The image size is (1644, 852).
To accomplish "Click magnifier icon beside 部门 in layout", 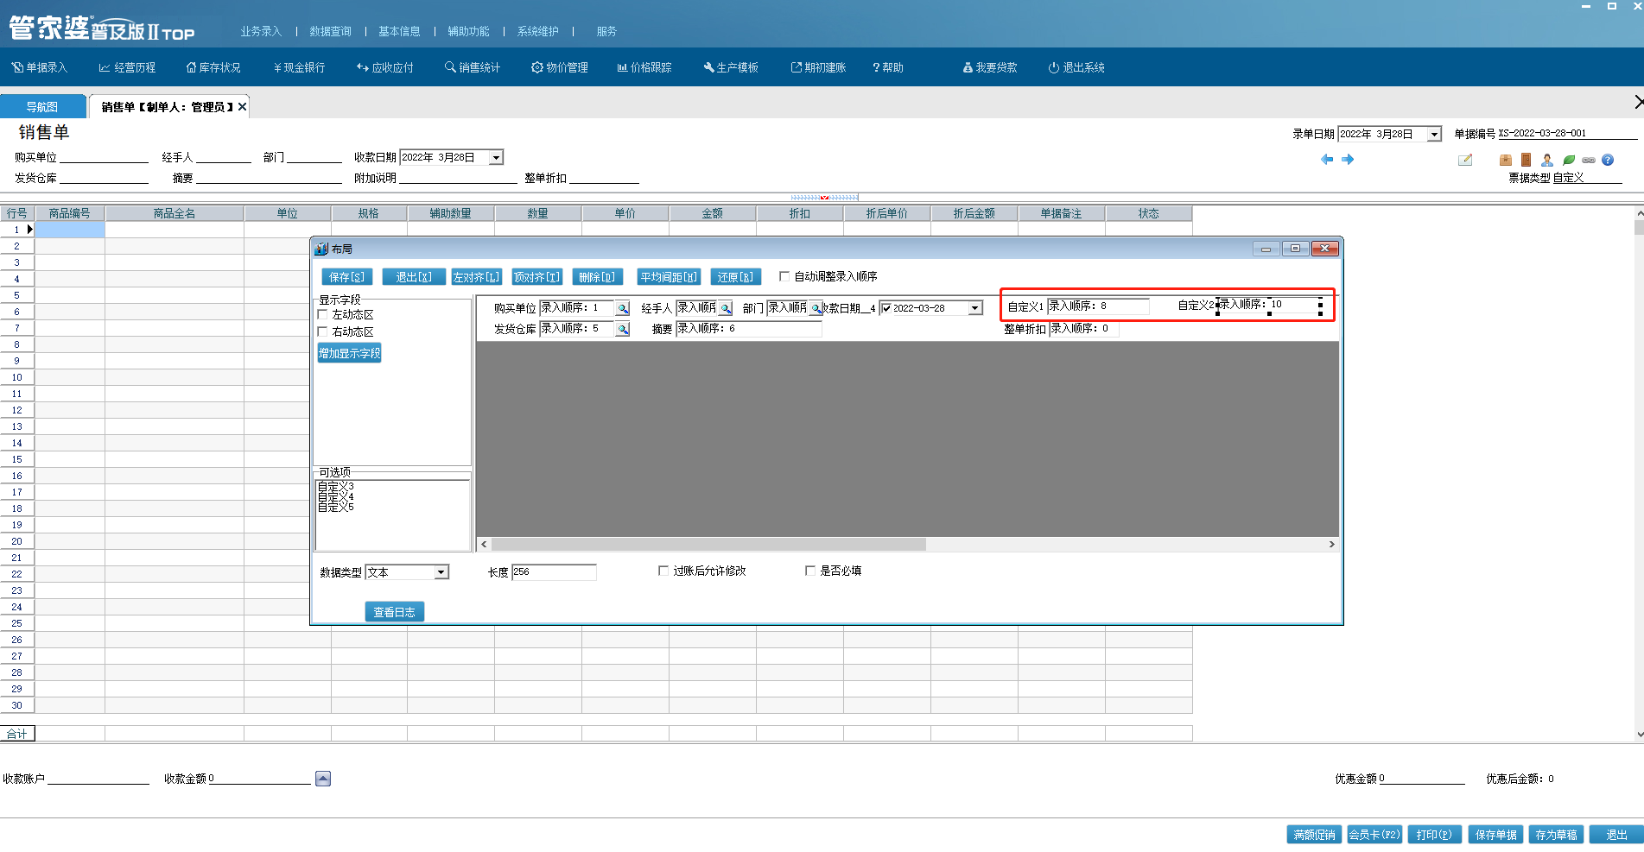I will [816, 308].
